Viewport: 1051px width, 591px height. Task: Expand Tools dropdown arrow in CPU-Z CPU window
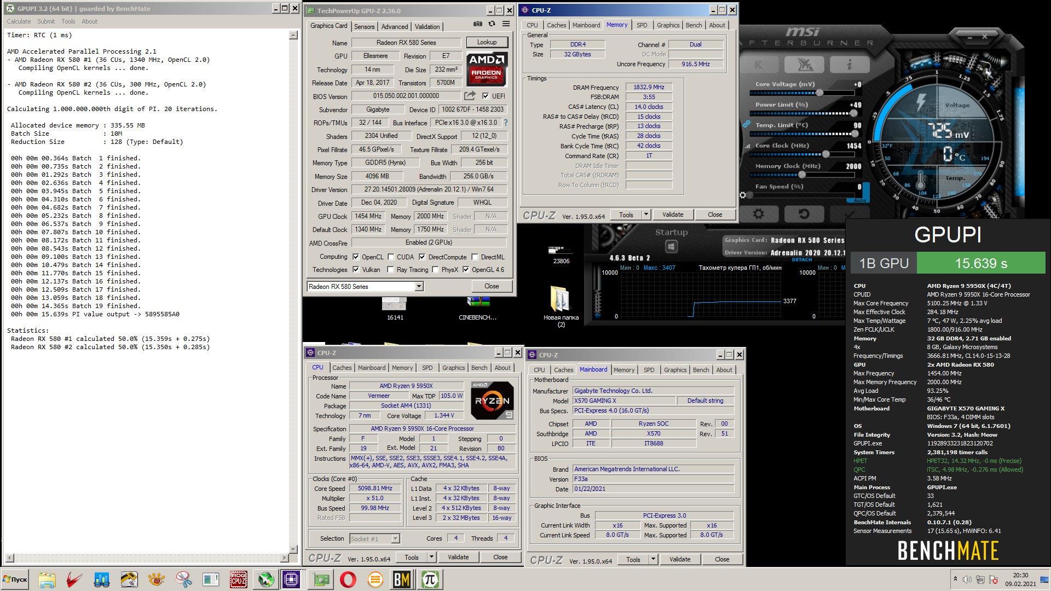[432, 557]
